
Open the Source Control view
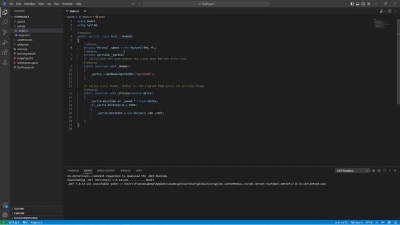(x=5, y=32)
